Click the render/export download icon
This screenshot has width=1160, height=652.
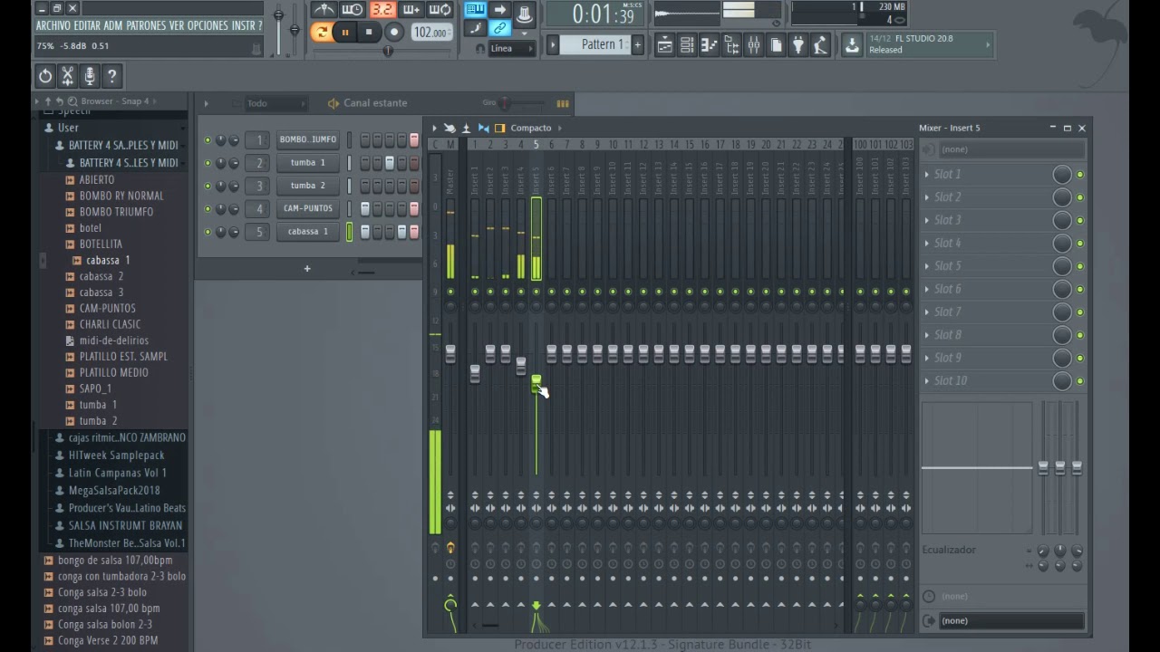click(852, 45)
